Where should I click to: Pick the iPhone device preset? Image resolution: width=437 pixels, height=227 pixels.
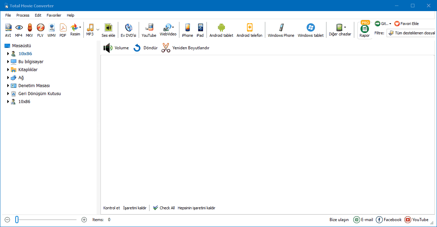[187, 28]
